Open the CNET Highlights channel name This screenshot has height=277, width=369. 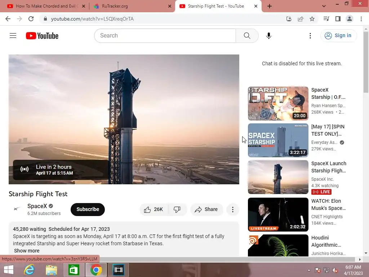[x=327, y=217]
